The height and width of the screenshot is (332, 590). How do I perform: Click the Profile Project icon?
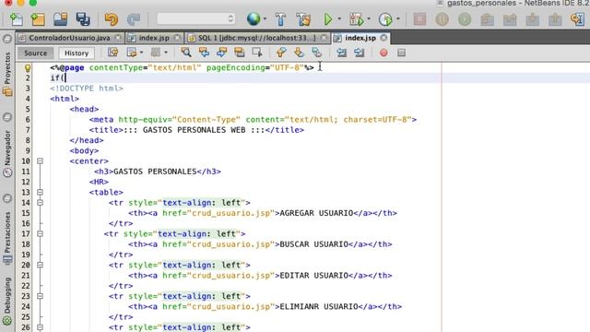(385, 18)
